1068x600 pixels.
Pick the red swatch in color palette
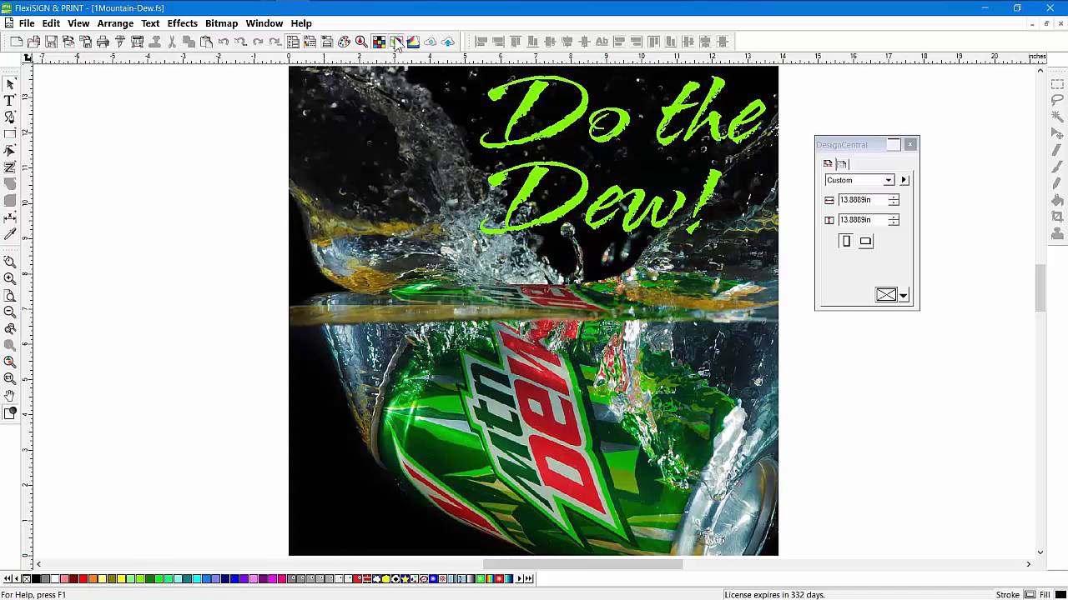[83, 578]
